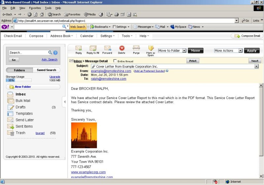Click the Purge icon in toolbar
Viewport: 264px width, 185px height.
point(136,48)
